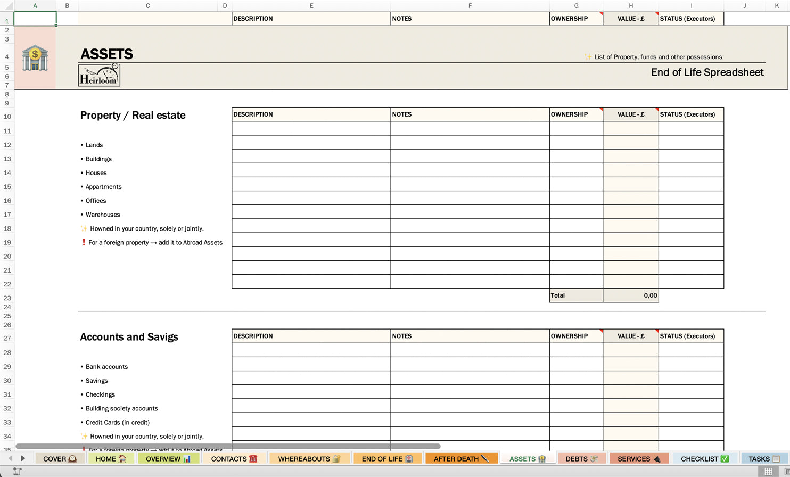
Task: Click the clock icon on the COVER tab
Action: point(73,458)
